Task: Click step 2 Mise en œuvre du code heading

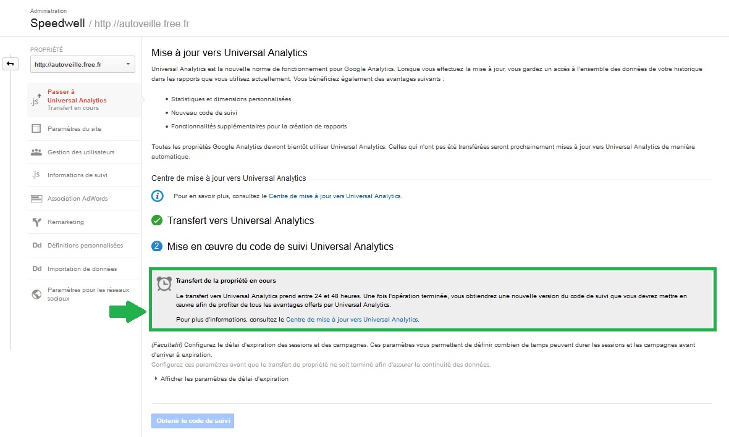Action: click(x=280, y=246)
